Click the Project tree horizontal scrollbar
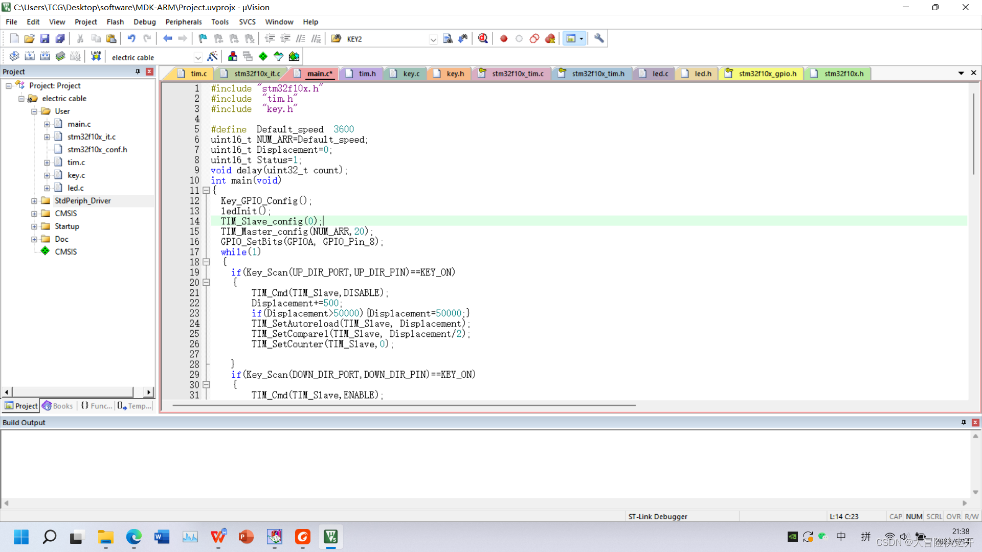The width and height of the screenshot is (982, 552). [x=72, y=392]
